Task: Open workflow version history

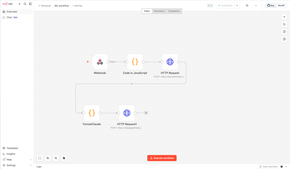Action: click(247, 5)
